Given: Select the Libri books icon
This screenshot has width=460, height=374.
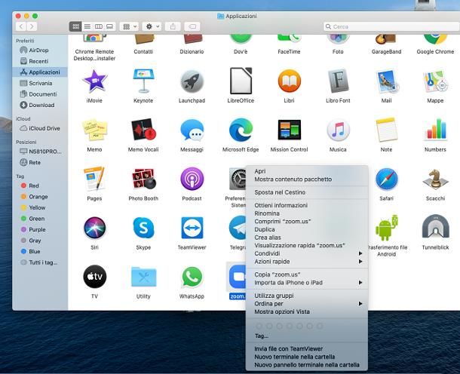Looking at the screenshot, I should click(290, 81).
